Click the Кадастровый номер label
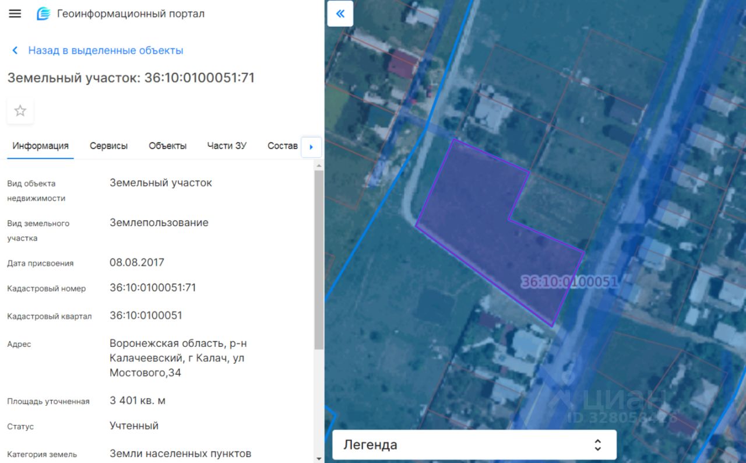This screenshot has width=746, height=463. tap(47, 289)
